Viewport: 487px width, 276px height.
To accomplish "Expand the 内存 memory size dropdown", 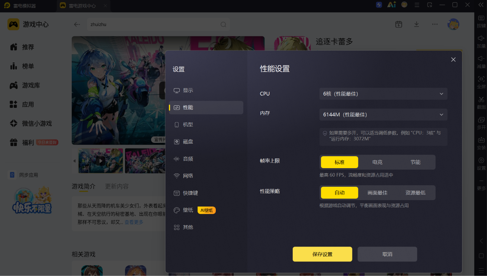I will (383, 115).
